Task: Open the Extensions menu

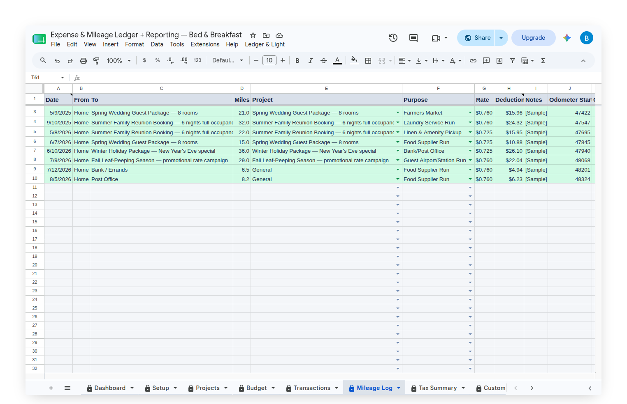Action: pos(205,44)
